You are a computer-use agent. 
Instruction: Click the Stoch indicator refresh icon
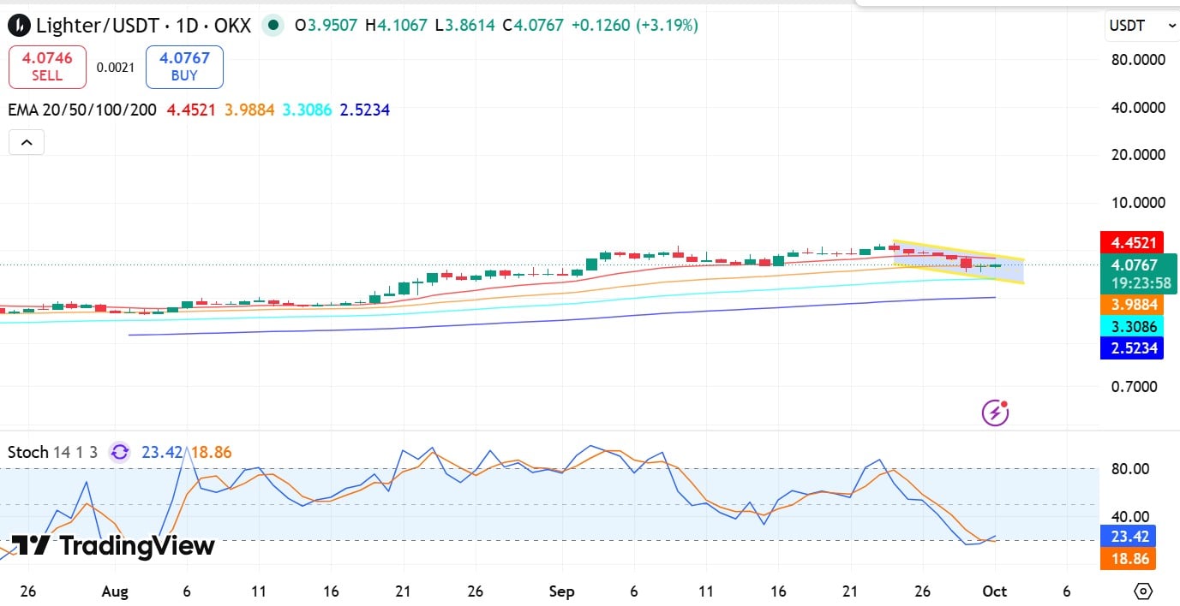pyautogui.click(x=119, y=452)
